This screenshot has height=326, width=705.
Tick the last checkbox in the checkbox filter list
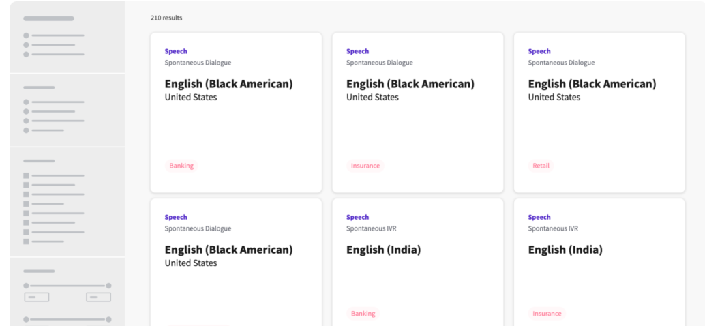pyautogui.click(x=27, y=241)
